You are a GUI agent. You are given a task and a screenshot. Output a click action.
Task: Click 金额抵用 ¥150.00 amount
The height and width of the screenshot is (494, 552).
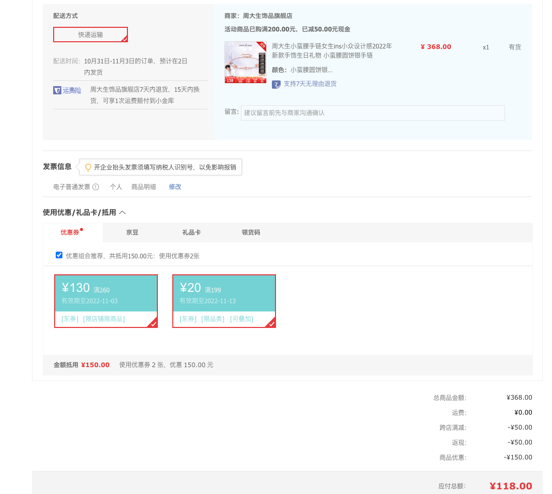(x=95, y=365)
